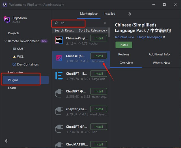
Task: Click the ChinesePinyin SDK plugin icon
Action: tap(59, 40)
